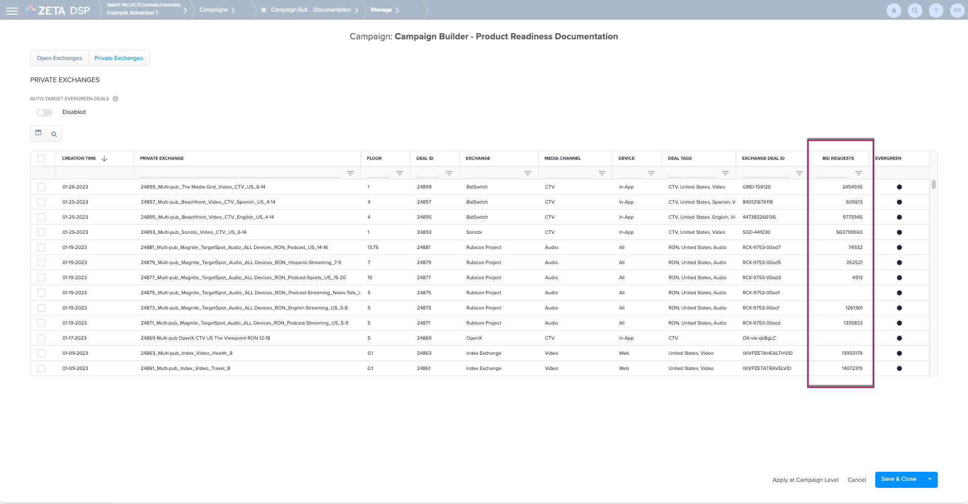The width and height of the screenshot is (968, 504).
Task: Select checkbox for deal 24899 row
Action: tap(41, 187)
